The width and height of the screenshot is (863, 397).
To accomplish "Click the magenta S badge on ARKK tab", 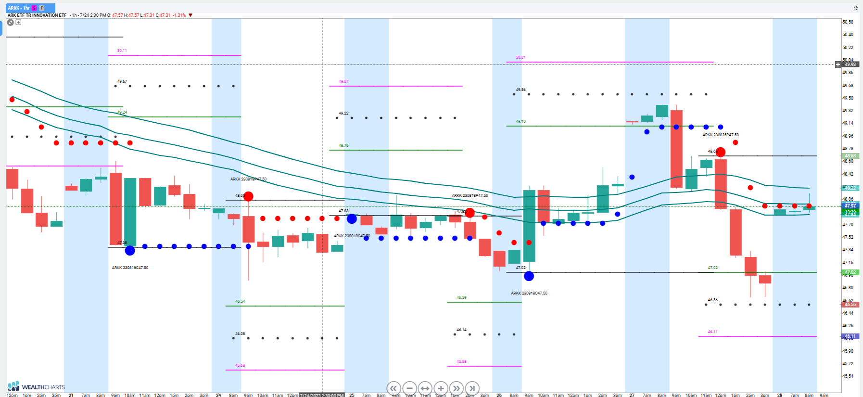I will (34, 8).
